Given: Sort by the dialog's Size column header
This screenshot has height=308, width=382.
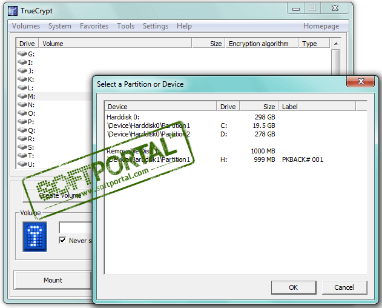Looking at the screenshot, I should (259, 107).
